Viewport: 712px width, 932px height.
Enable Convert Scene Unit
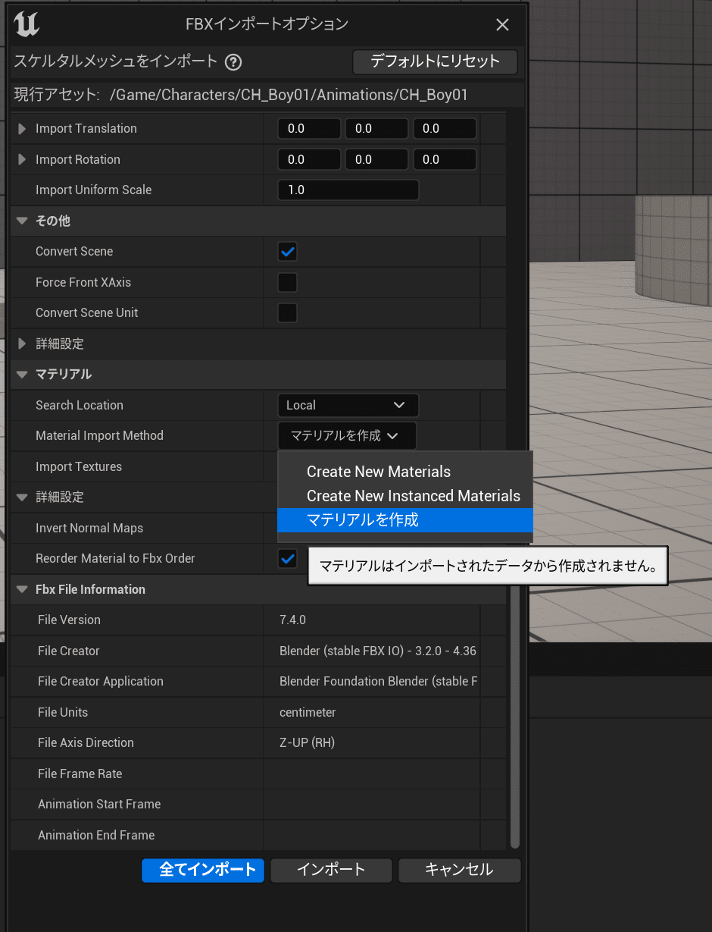[x=287, y=312]
